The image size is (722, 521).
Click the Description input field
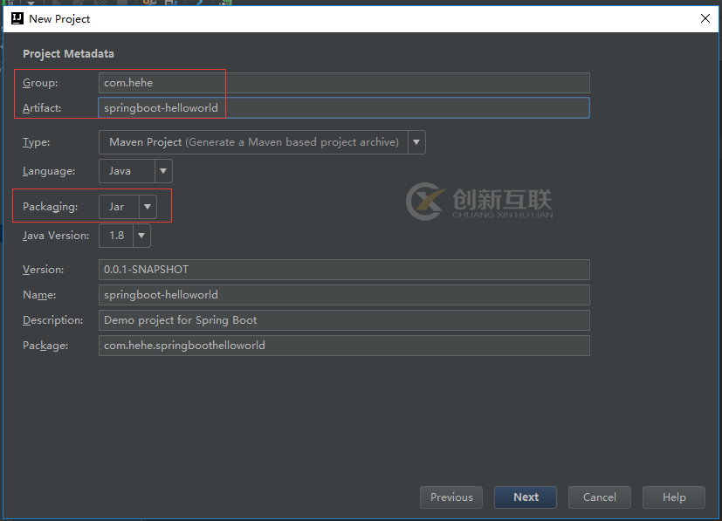[344, 320]
